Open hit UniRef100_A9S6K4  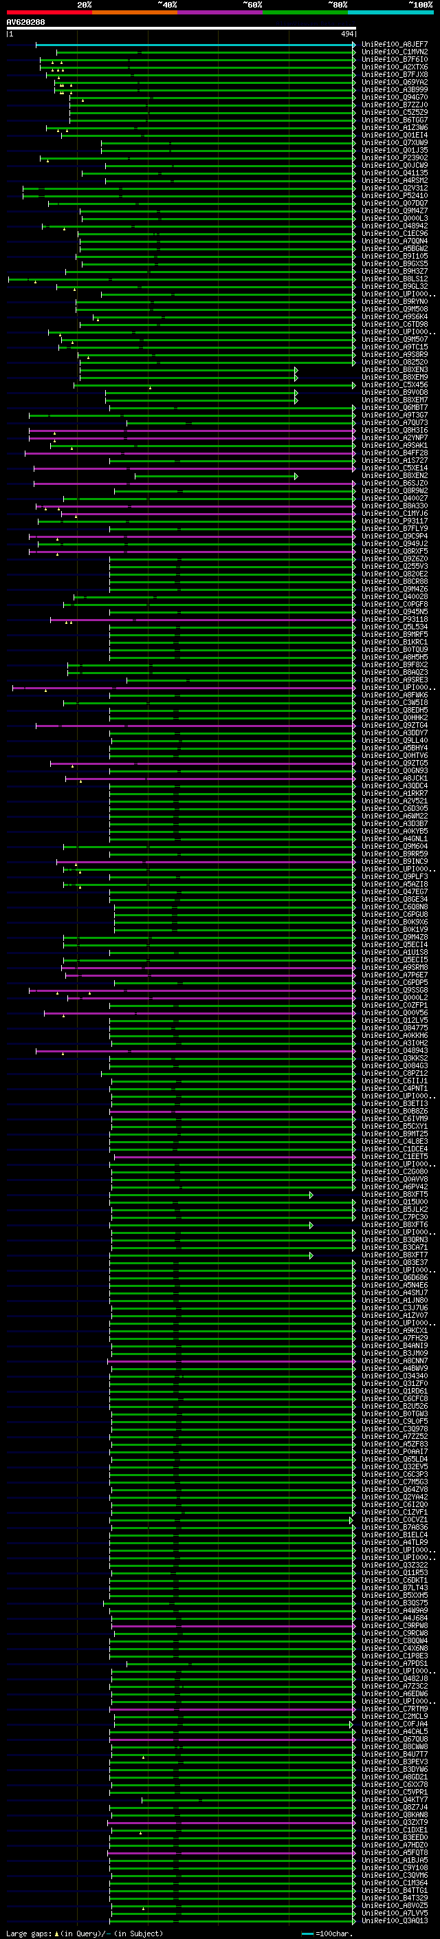point(395,317)
